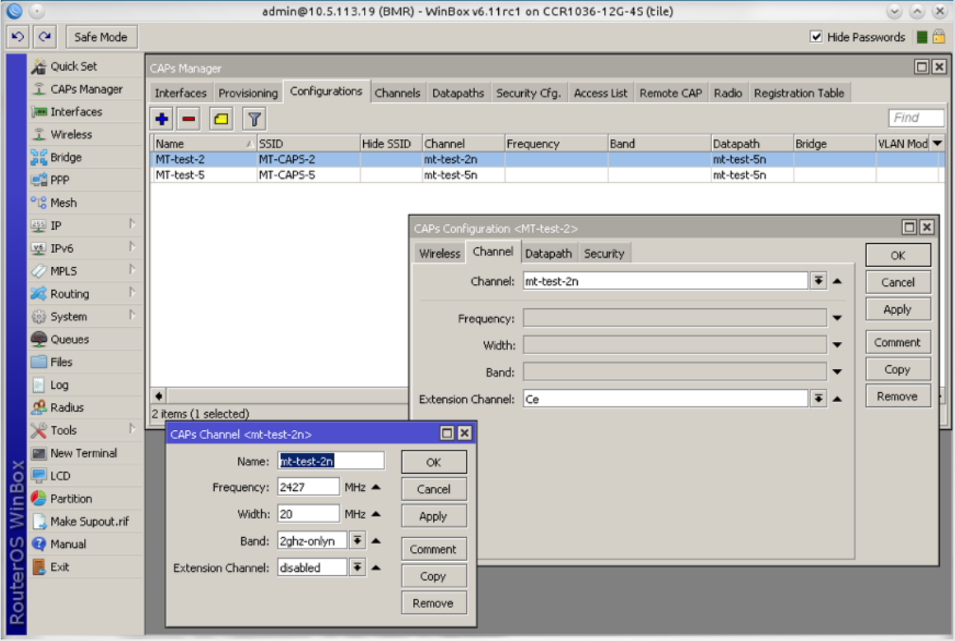
Task: Expand Band field in CAPs Configuration
Action: click(837, 372)
